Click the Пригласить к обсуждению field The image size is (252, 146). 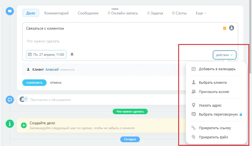click(50, 100)
